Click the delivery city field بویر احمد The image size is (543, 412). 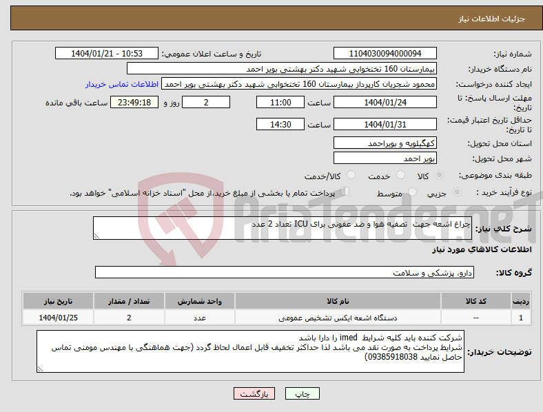(x=385, y=158)
